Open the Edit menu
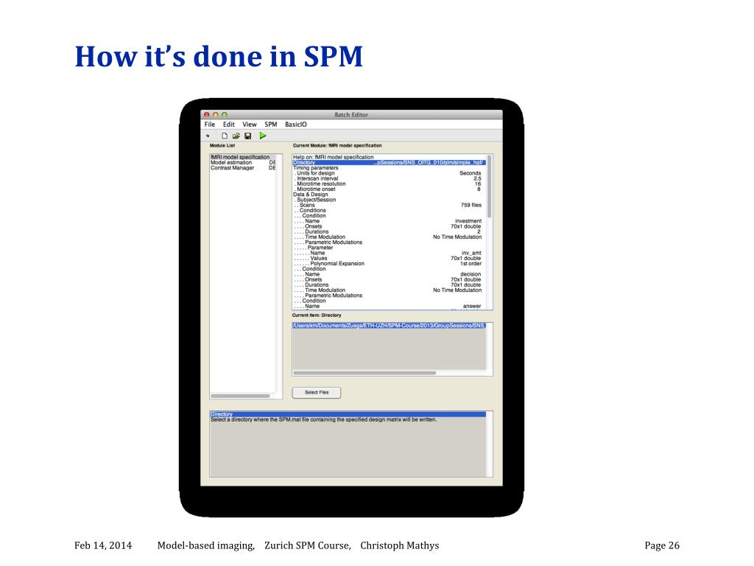This screenshot has height=566, width=754. point(228,124)
